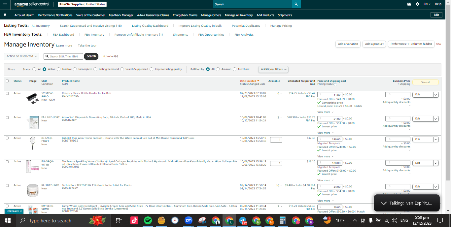Open the Ateco Soft Disposable Decorating Bags link
Image resolution: width=451 pixels, height=227 pixels.
pos(106,117)
